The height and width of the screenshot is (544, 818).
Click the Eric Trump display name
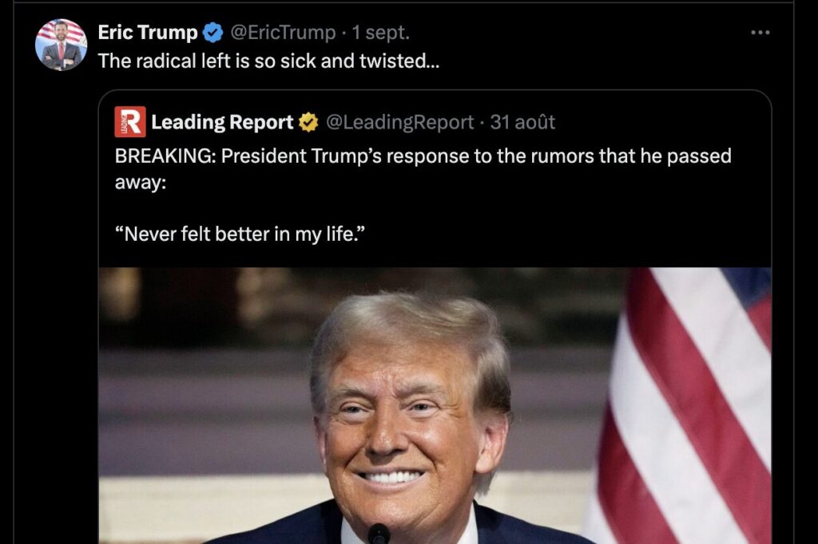pos(148,33)
